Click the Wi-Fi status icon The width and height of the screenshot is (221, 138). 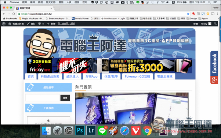point(163,2)
